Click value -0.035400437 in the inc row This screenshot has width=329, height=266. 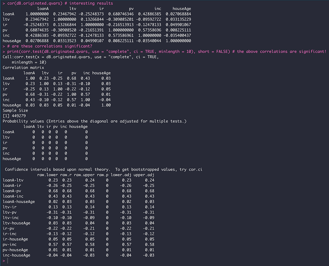pyautogui.click(x=177, y=36)
